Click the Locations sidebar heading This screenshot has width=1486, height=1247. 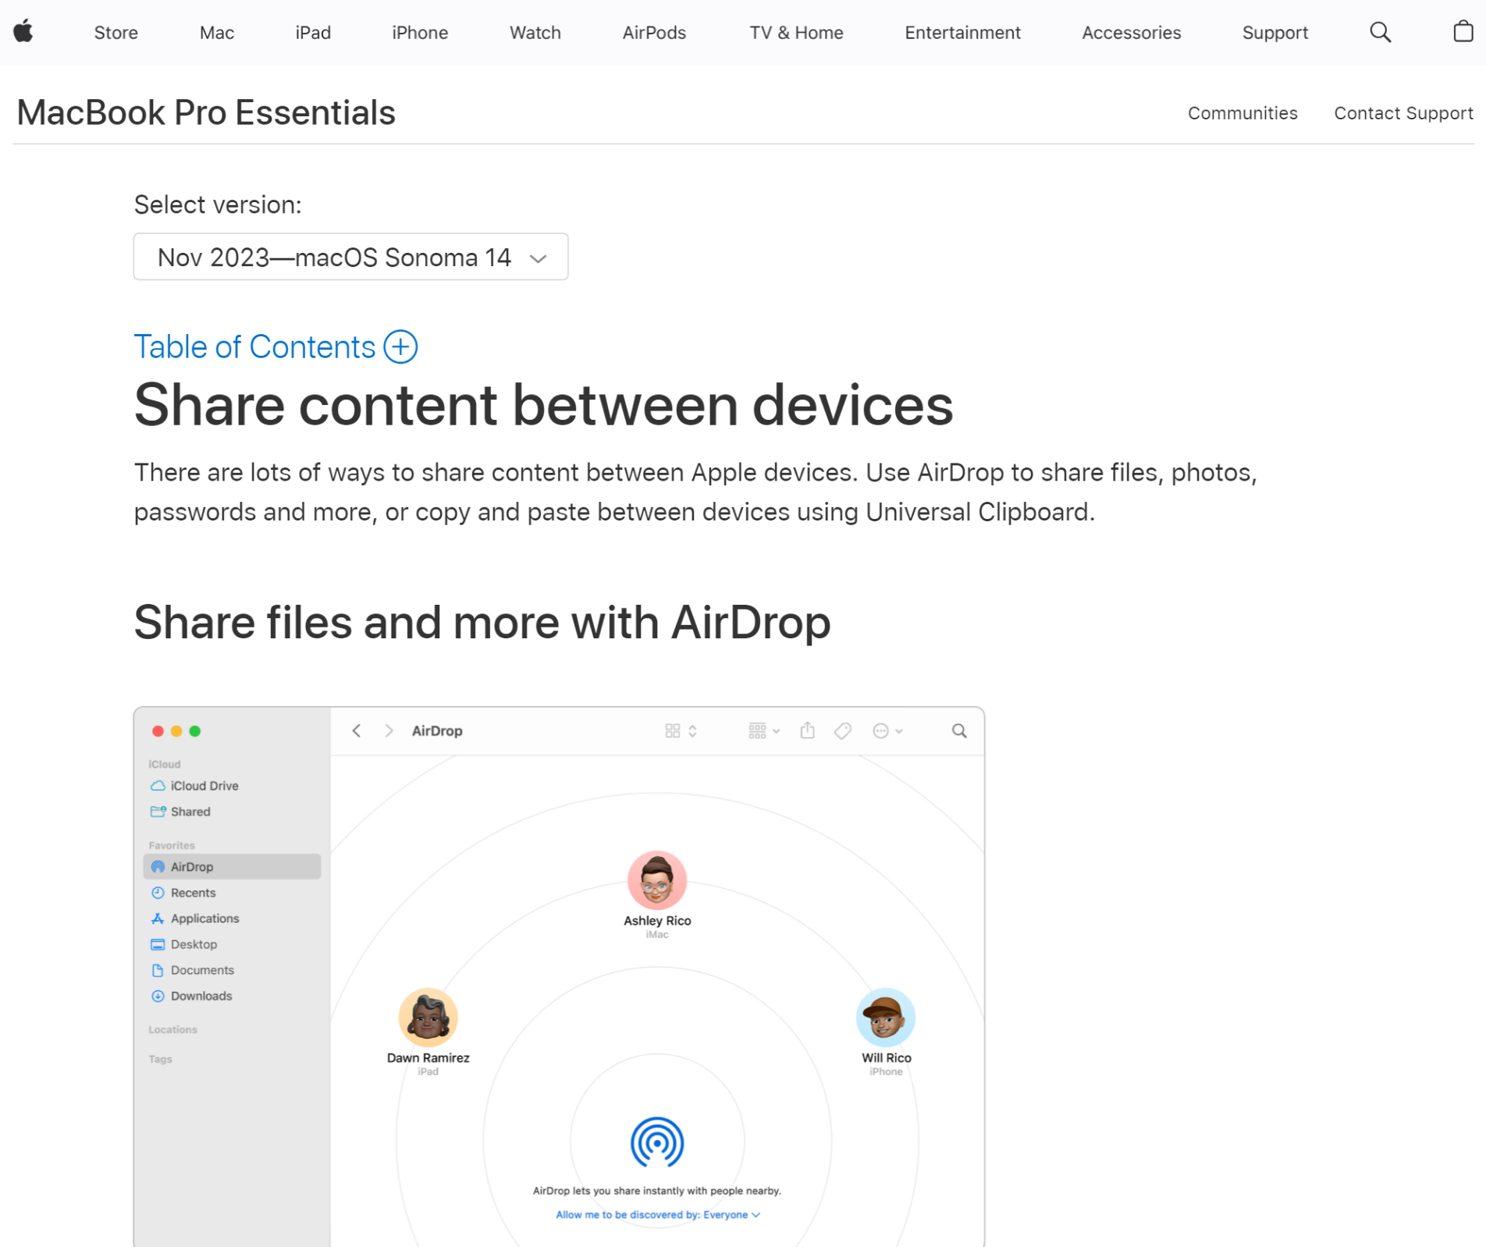172,1030
